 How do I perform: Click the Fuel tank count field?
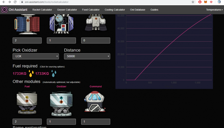coord(27,122)
